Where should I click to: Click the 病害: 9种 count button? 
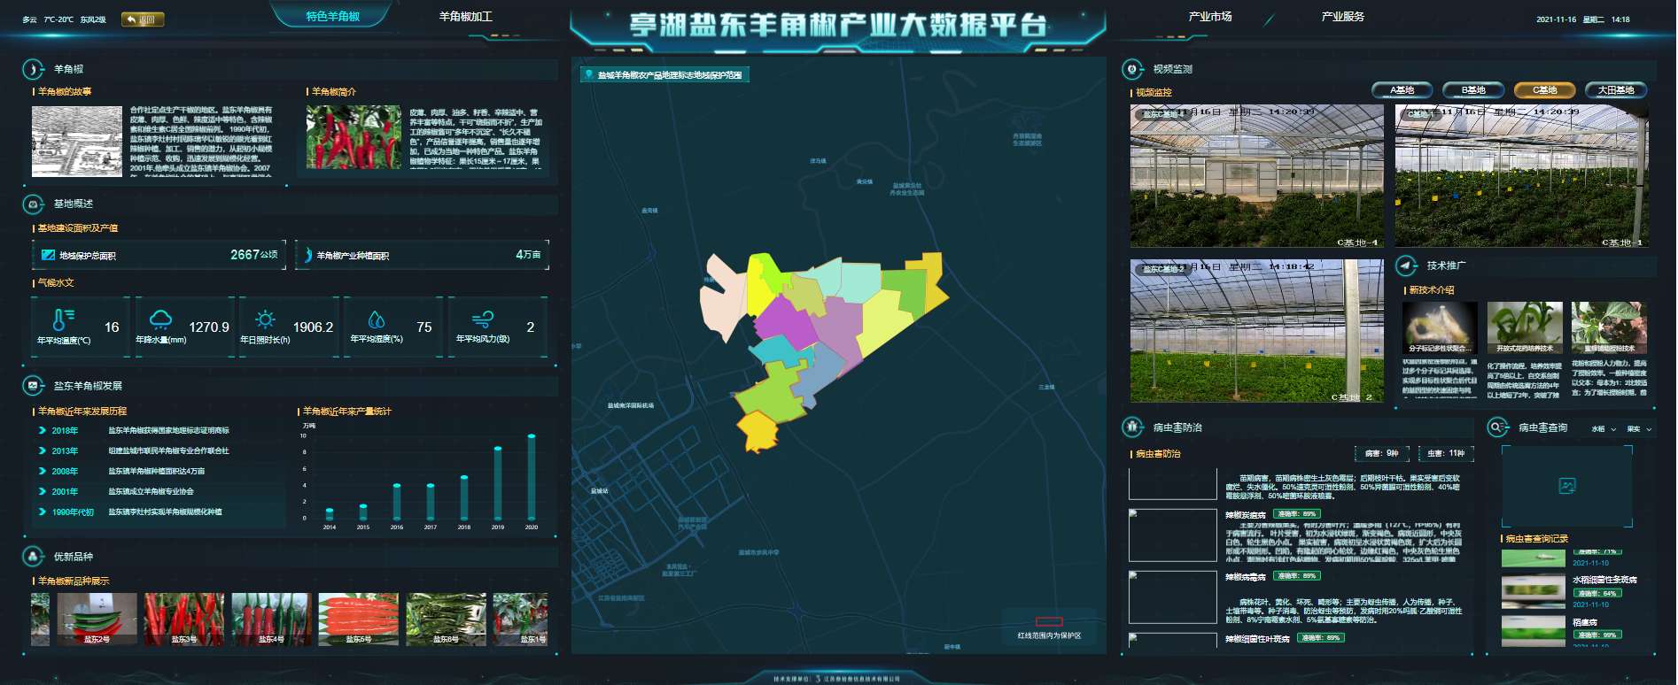coord(1381,453)
